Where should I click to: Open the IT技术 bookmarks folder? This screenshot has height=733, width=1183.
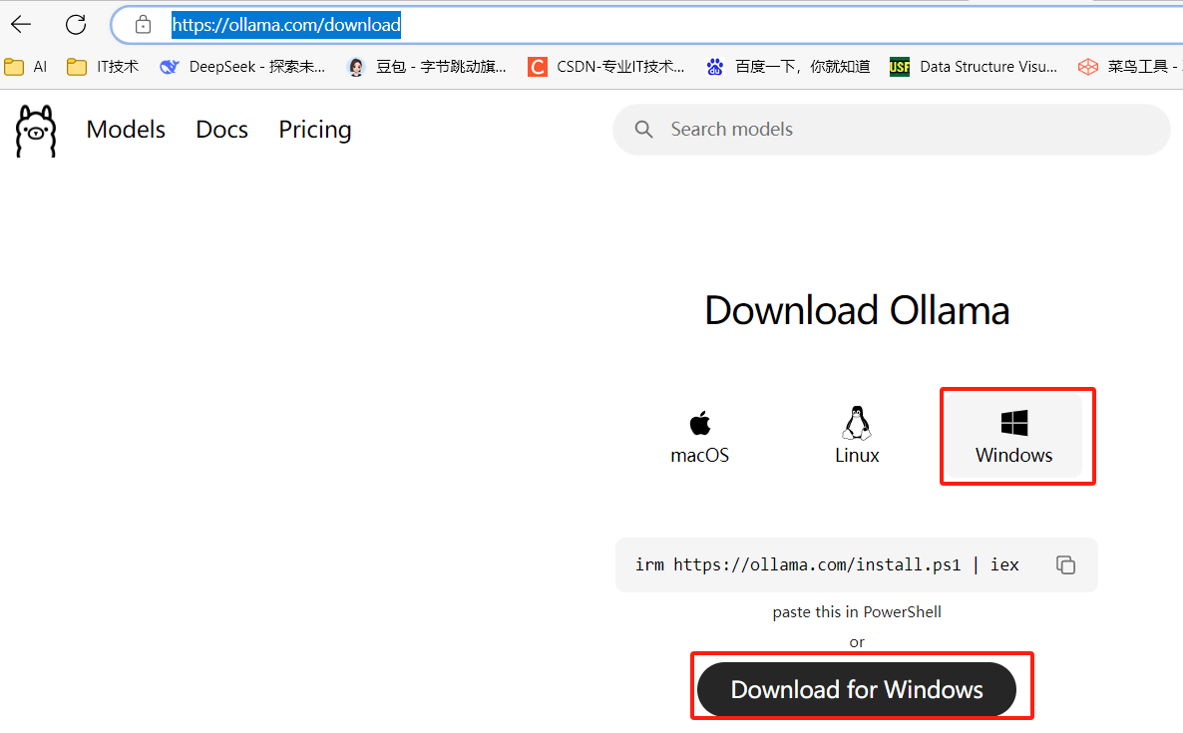coord(103,67)
